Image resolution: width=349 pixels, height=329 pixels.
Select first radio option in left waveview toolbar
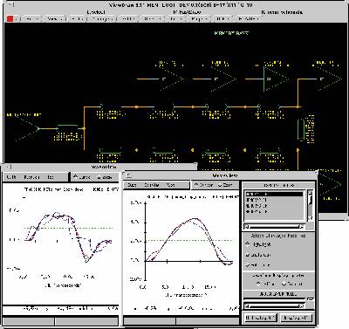coord(82,177)
